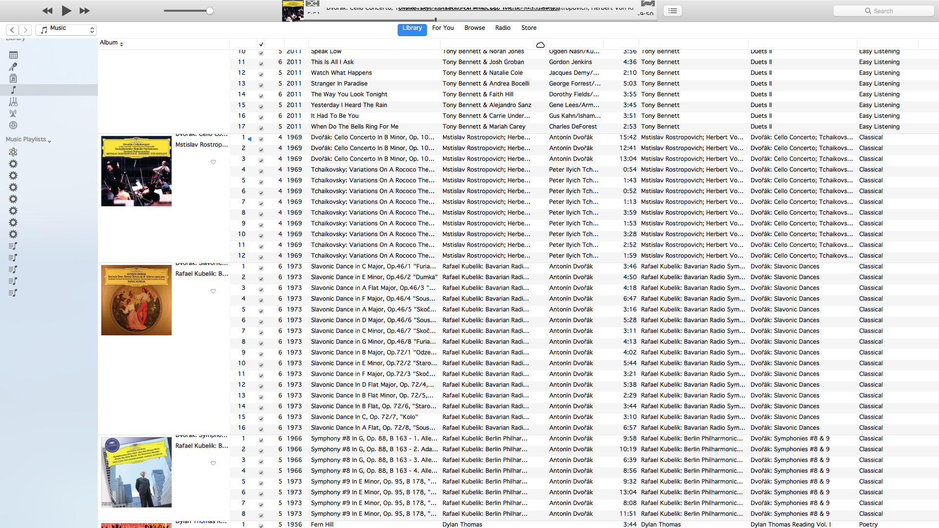The width and height of the screenshot is (939, 528).
Task: Adjust the volume slider knob
Action: coord(210,11)
